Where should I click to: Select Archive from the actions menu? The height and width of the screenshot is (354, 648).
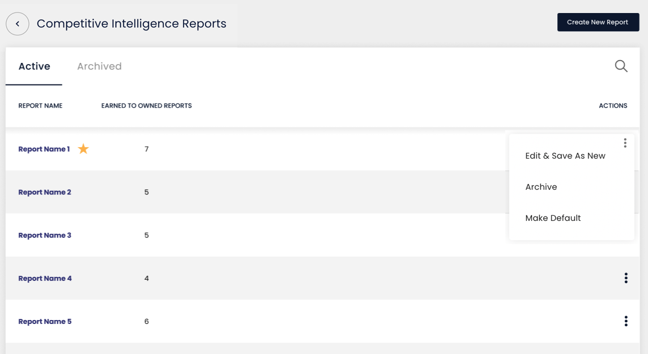point(541,186)
